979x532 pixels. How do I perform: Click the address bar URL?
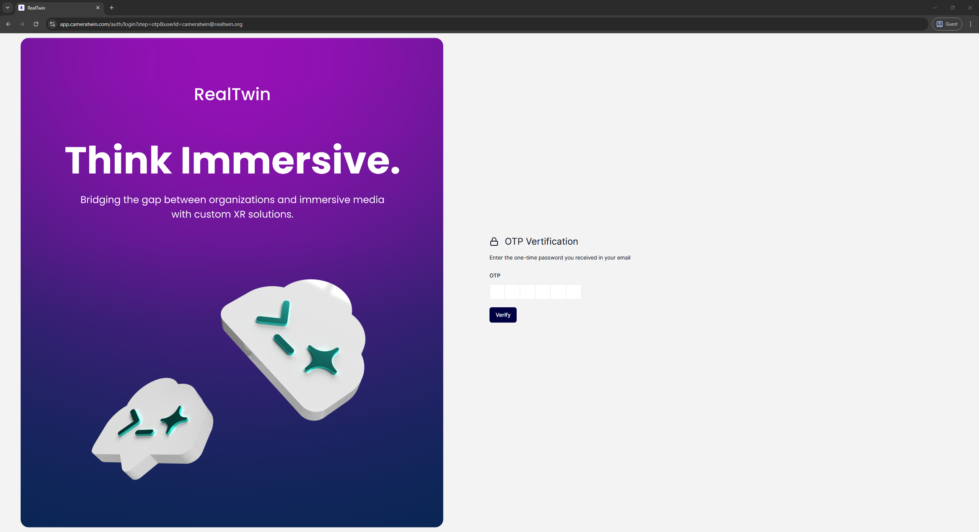pyautogui.click(x=151, y=24)
